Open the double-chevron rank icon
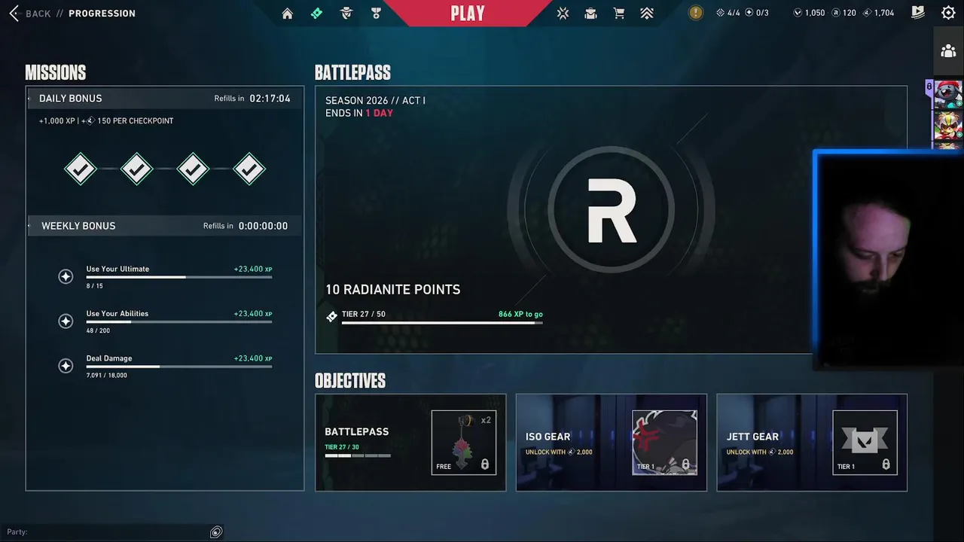Image resolution: width=964 pixels, height=542 pixels. point(647,14)
